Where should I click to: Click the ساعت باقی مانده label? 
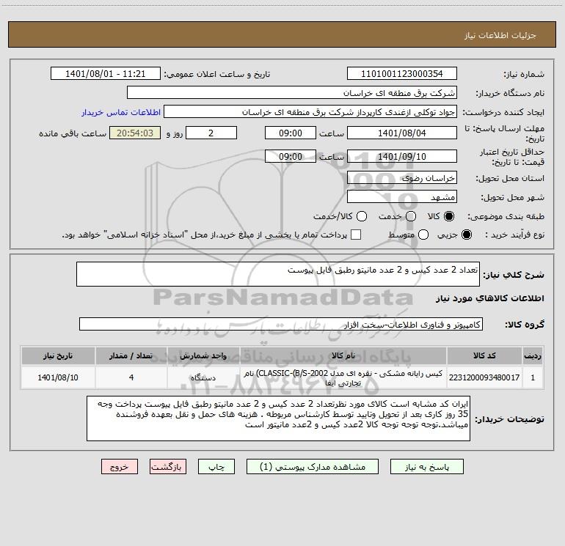click(73, 133)
